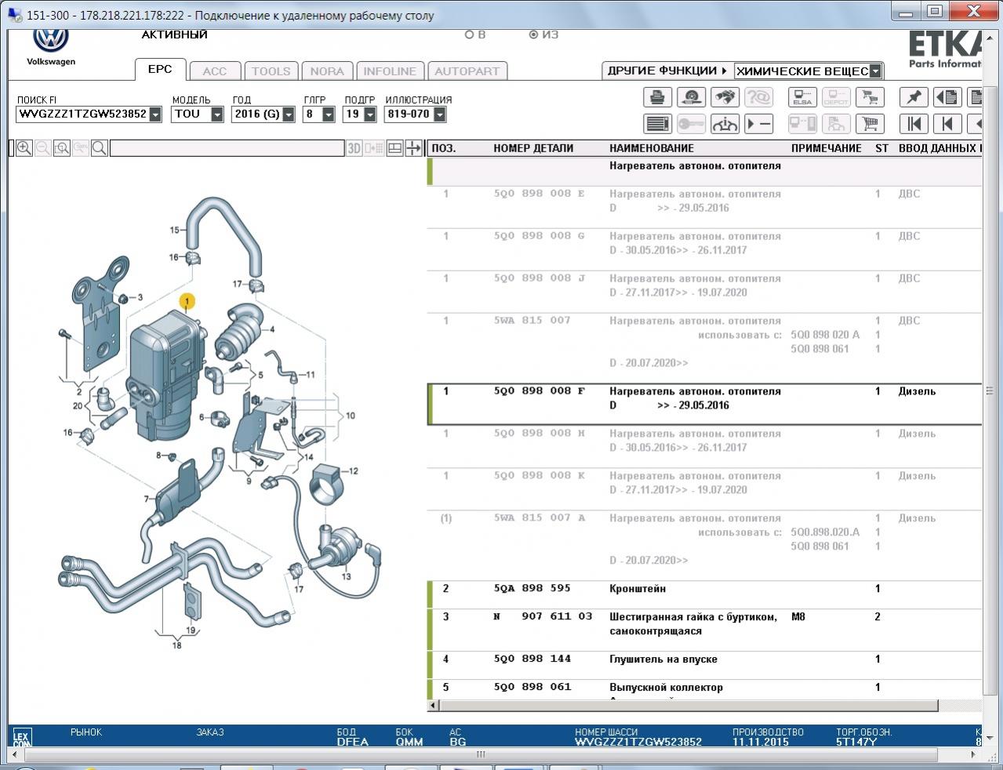Select the 'В' radio button

click(470, 35)
